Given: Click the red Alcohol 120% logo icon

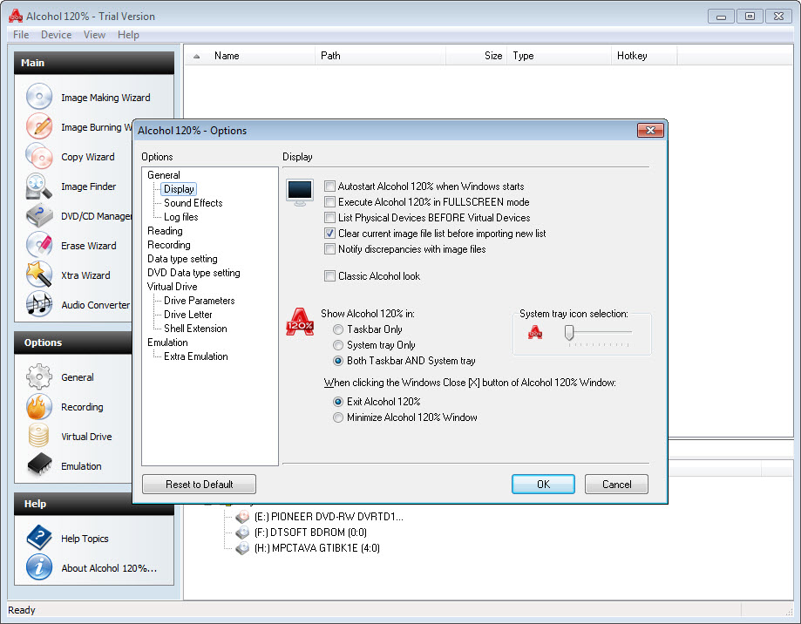Looking at the screenshot, I should (300, 322).
